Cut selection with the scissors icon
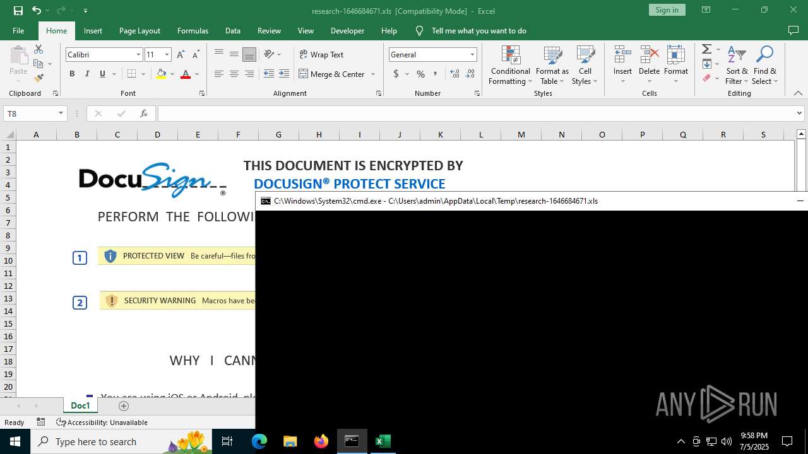Image resolution: width=808 pixels, height=454 pixels. coord(39,49)
